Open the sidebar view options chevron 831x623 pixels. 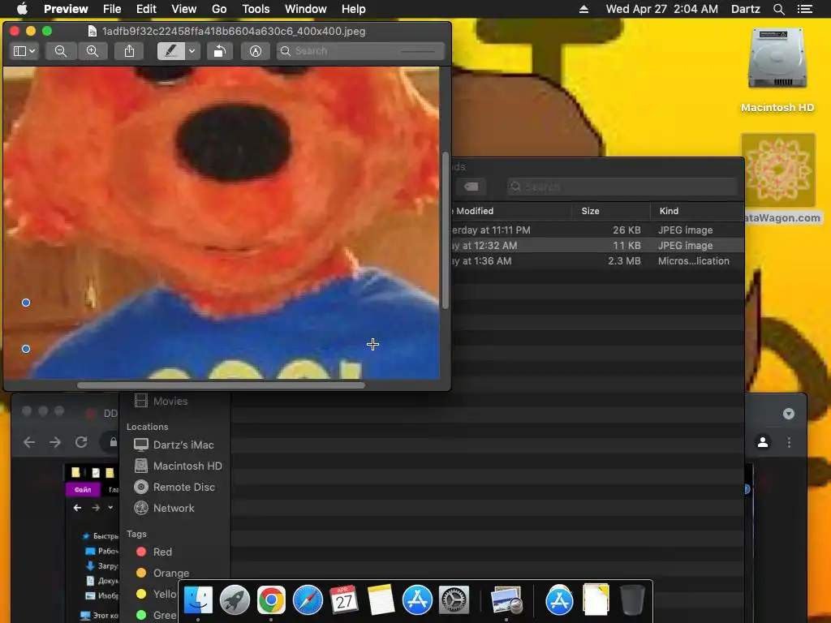(32, 51)
